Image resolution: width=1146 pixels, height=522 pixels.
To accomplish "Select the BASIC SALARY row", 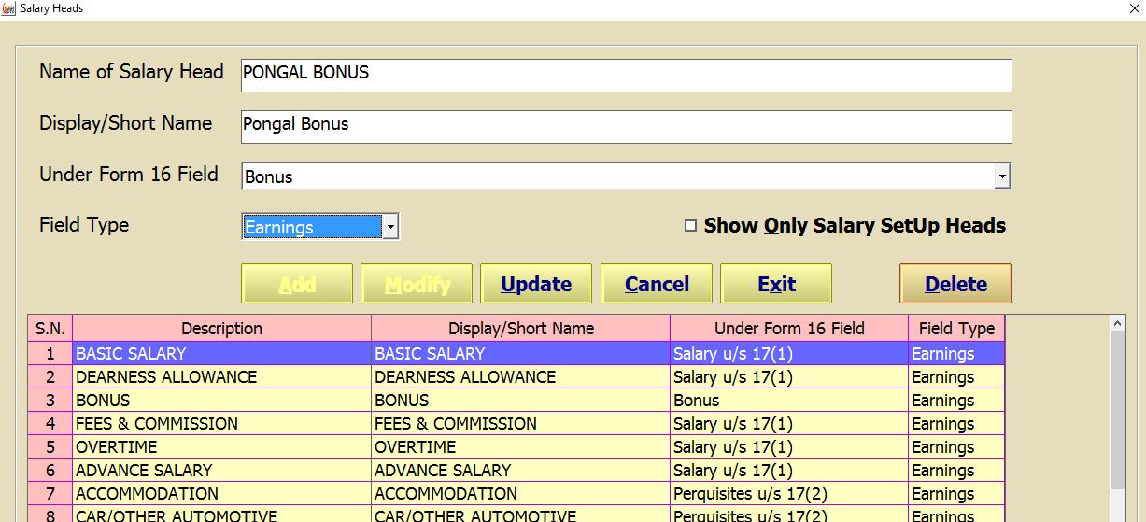I will (x=222, y=354).
